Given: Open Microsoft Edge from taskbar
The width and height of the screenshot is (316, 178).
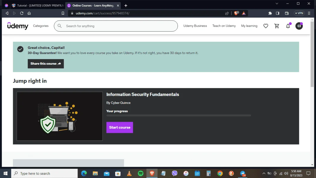Looking at the screenshot, I should (x=84, y=173).
